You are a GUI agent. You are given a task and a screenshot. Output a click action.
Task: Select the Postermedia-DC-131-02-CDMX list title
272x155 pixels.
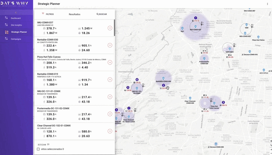click(x=53, y=108)
